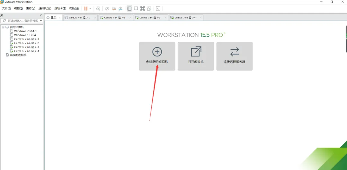Open the 文件(F) menu
The height and width of the screenshot is (170, 347).
coord(6,9)
